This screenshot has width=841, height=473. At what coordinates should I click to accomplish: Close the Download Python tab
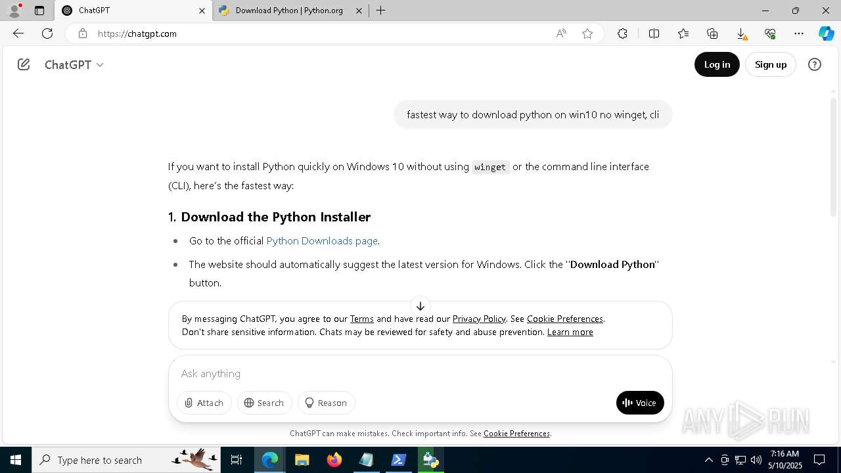[x=359, y=11]
